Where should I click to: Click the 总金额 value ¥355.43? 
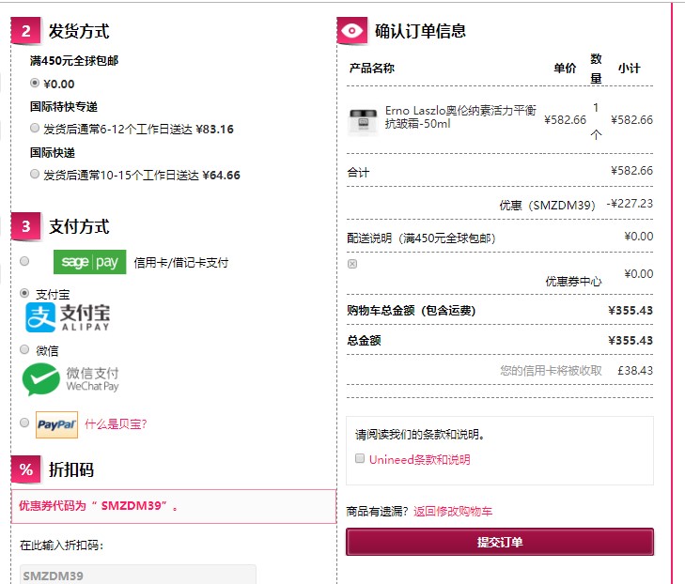coord(631,341)
